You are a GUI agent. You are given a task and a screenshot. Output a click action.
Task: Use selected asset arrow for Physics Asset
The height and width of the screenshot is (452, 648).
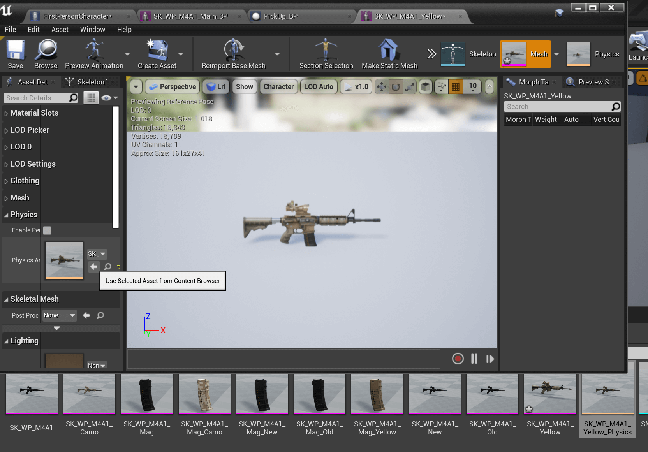point(93,267)
